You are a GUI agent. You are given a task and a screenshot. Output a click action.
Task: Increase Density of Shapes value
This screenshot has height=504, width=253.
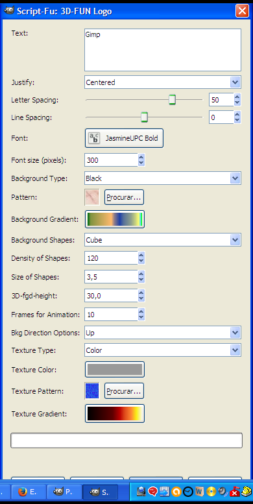(141, 255)
